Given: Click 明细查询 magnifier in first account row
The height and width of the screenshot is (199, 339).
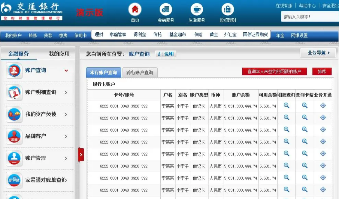Looking at the screenshot, I should click(286, 105).
